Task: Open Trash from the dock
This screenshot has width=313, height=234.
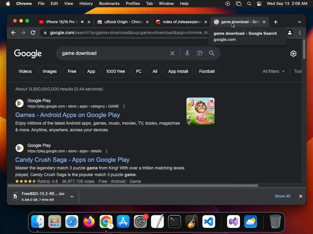Action: (275, 222)
